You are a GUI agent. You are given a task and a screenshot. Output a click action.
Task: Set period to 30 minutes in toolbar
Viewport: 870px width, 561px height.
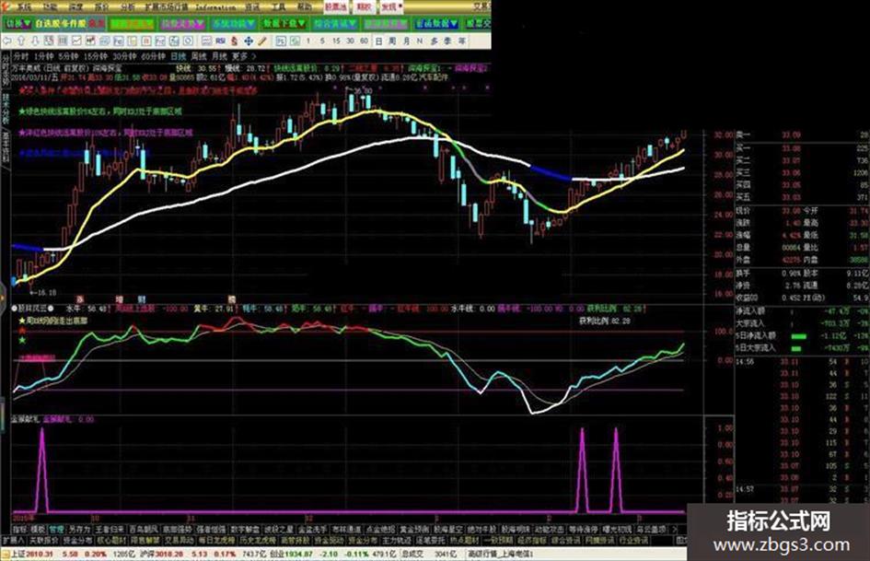click(x=350, y=41)
